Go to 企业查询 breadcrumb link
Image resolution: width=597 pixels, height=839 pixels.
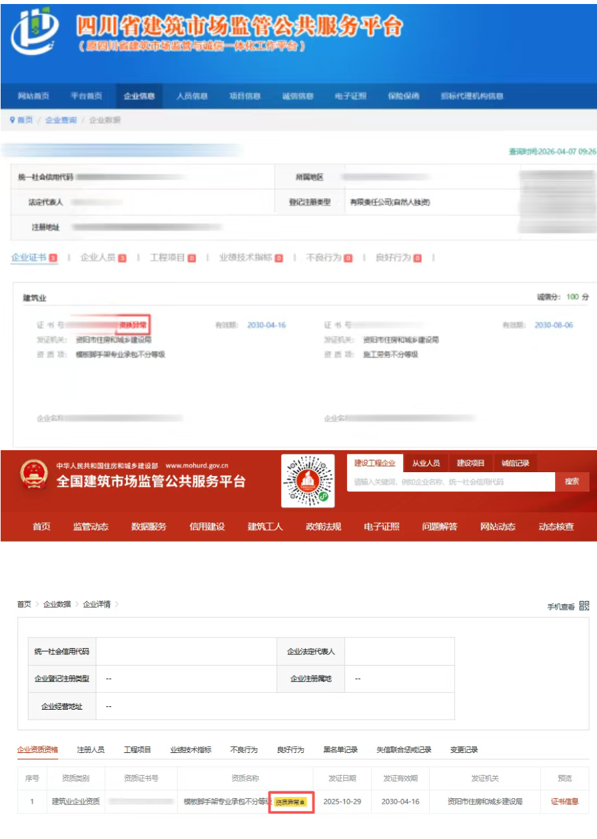tap(61, 120)
